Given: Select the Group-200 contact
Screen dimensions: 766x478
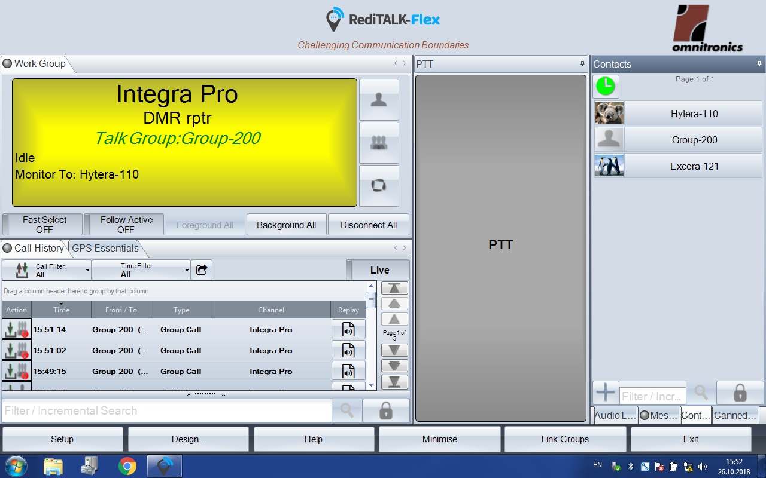Looking at the screenshot, I should point(678,140).
